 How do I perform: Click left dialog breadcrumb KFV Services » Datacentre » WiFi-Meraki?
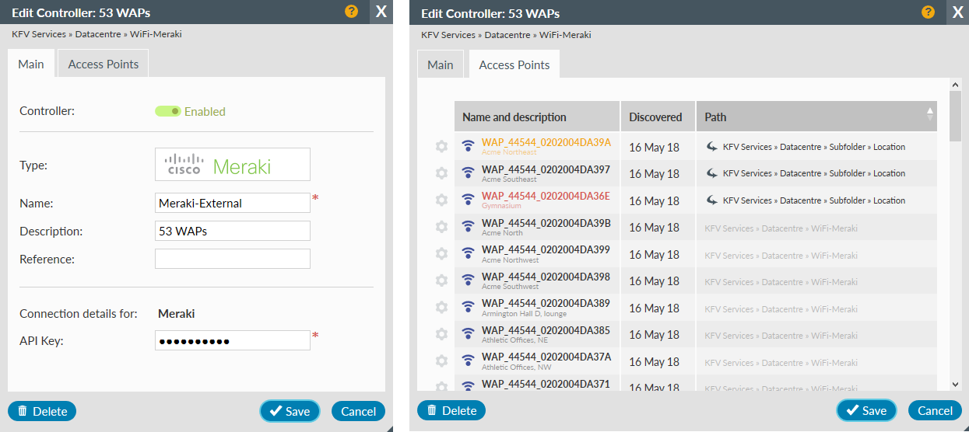coord(97,34)
